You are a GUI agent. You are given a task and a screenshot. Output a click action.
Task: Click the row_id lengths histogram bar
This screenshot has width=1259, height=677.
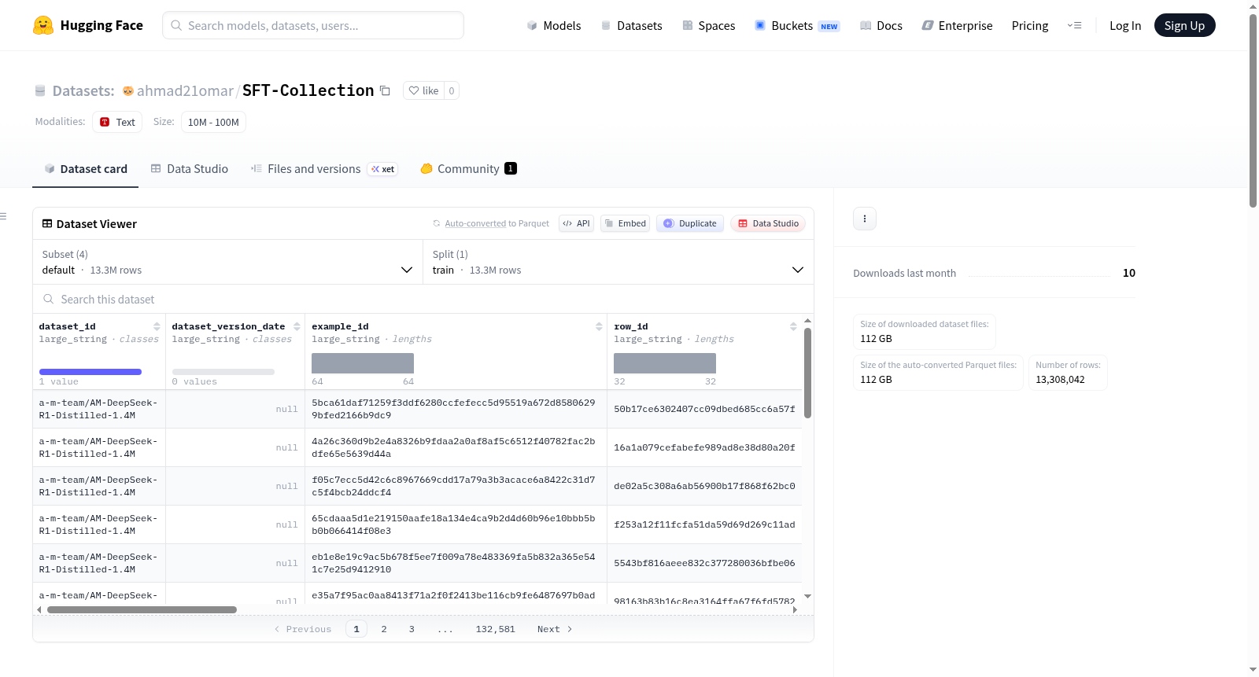pyautogui.click(x=665, y=363)
